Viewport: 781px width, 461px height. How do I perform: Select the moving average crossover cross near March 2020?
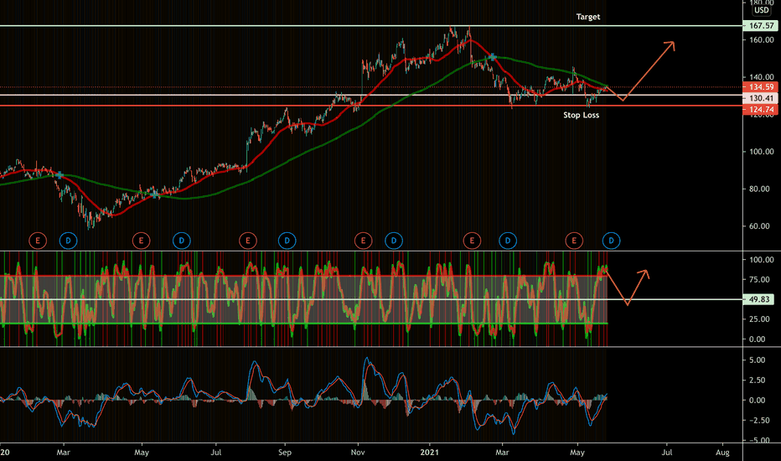(x=59, y=175)
